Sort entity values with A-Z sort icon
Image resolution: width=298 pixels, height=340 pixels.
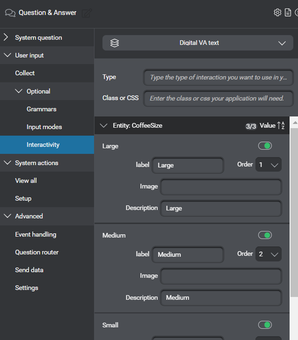coord(281,126)
